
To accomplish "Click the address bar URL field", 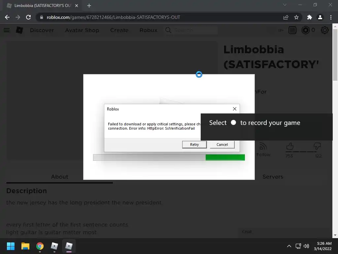I will click(159, 17).
